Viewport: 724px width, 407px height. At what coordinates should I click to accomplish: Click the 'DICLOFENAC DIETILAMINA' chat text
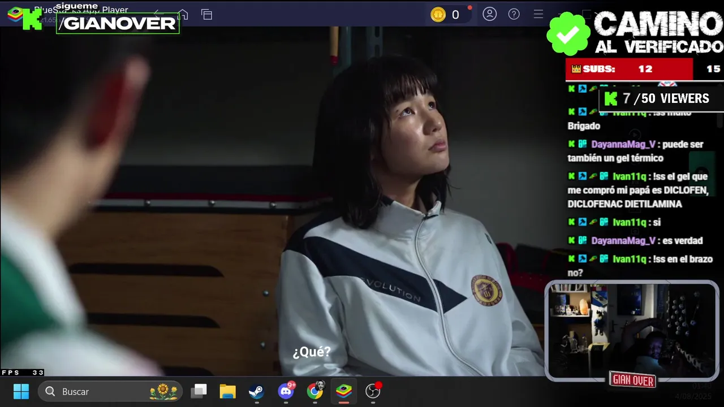[x=624, y=204]
